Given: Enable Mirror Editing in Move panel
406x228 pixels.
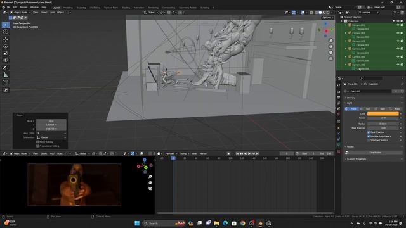Looking at the screenshot, I should point(37,142).
